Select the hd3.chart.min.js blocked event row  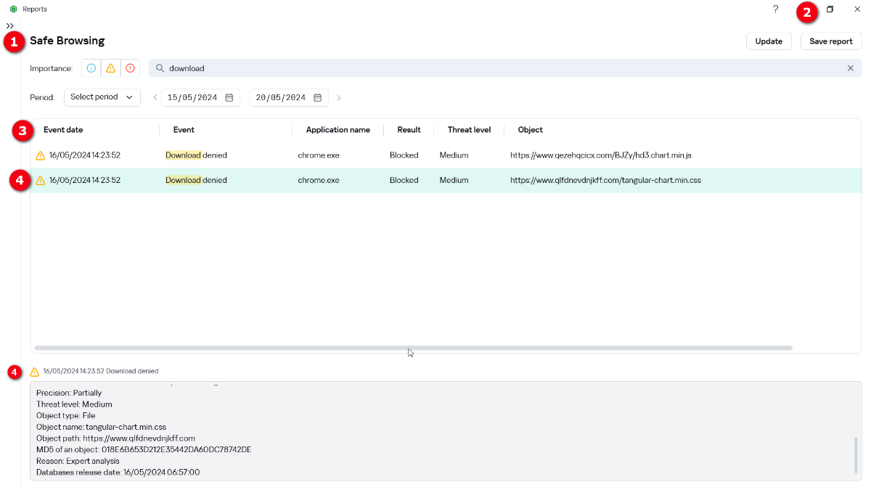click(363, 155)
